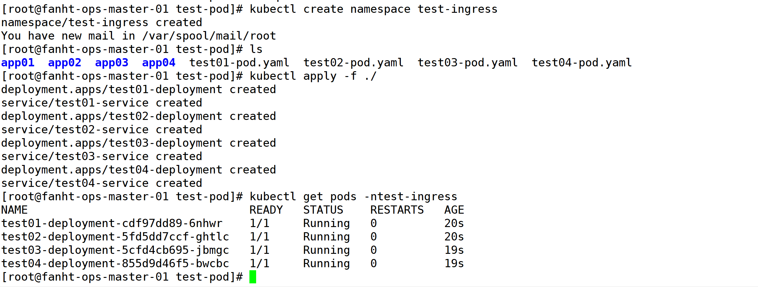This screenshot has width=758, height=287.
Task: Click pod name test03-deployment-5cfd4cb695-jbmgc
Action: (x=115, y=250)
